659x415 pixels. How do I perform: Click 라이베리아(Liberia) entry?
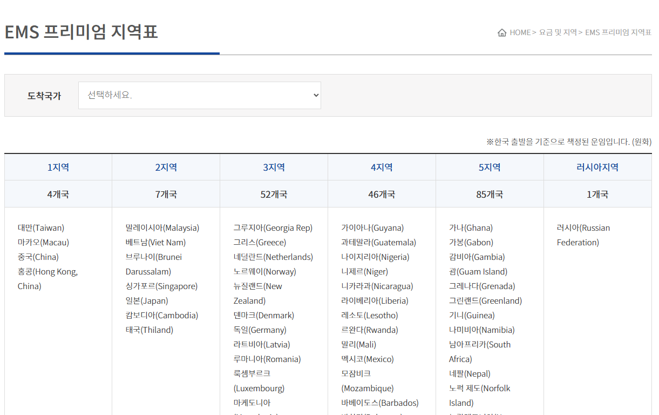(375, 301)
